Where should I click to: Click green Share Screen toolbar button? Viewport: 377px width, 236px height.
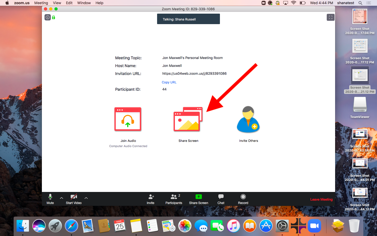click(x=199, y=199)
